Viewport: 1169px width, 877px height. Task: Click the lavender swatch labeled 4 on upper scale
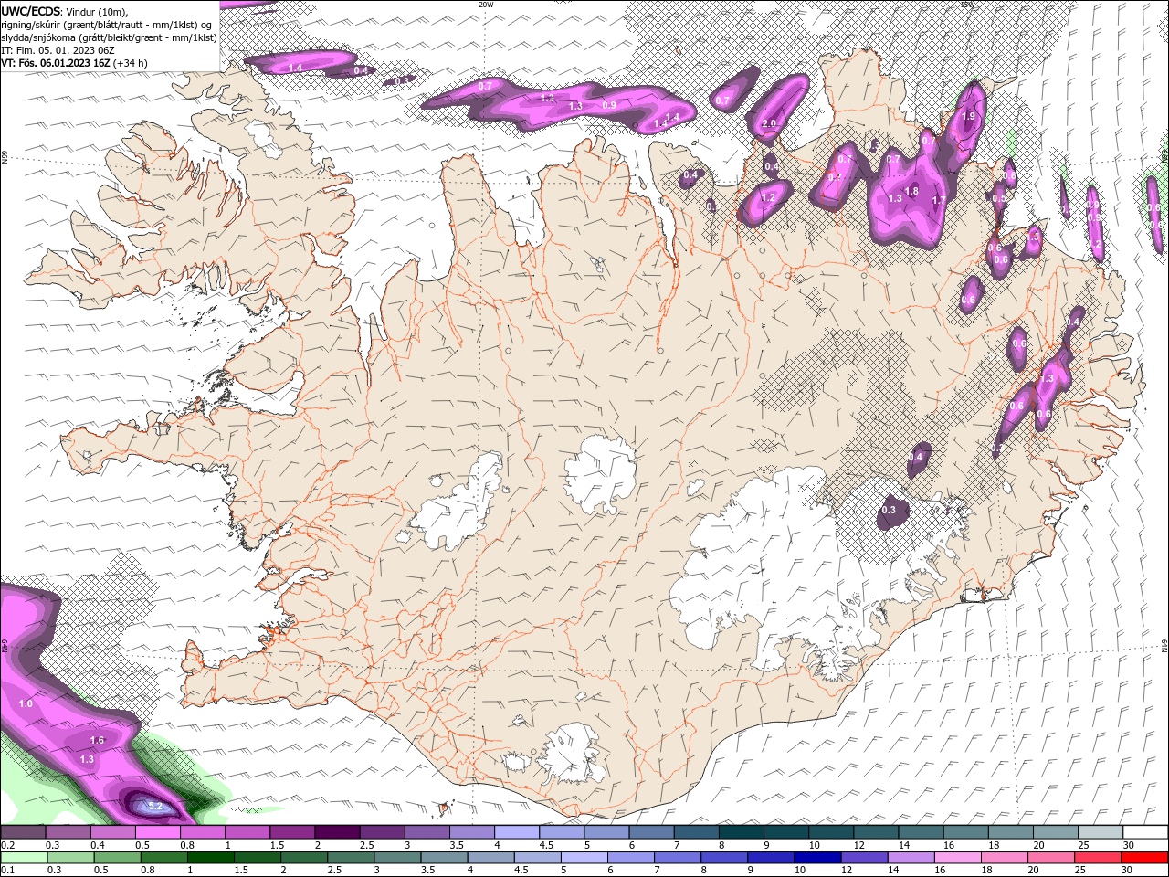516,832
